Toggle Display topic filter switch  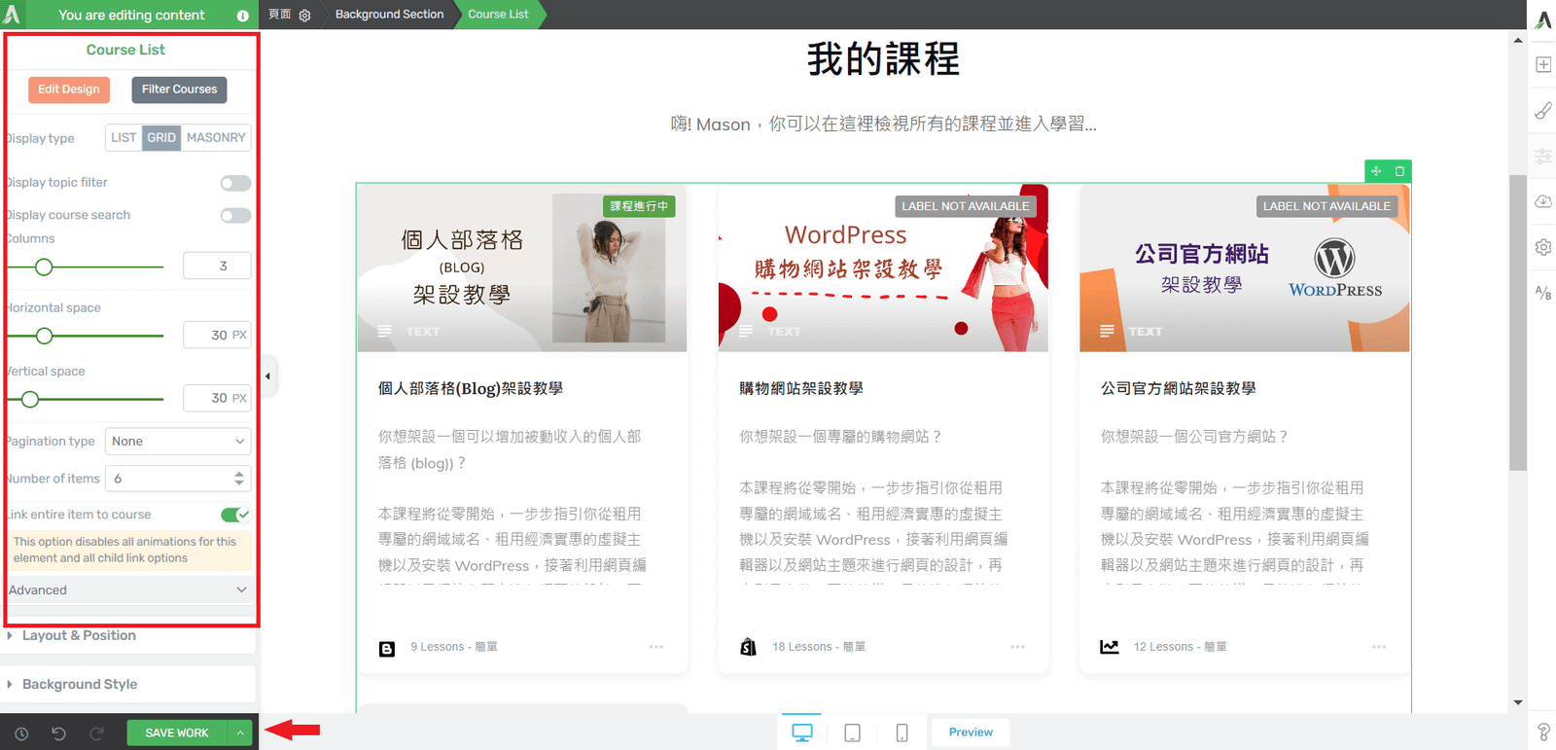click(235, 183)
